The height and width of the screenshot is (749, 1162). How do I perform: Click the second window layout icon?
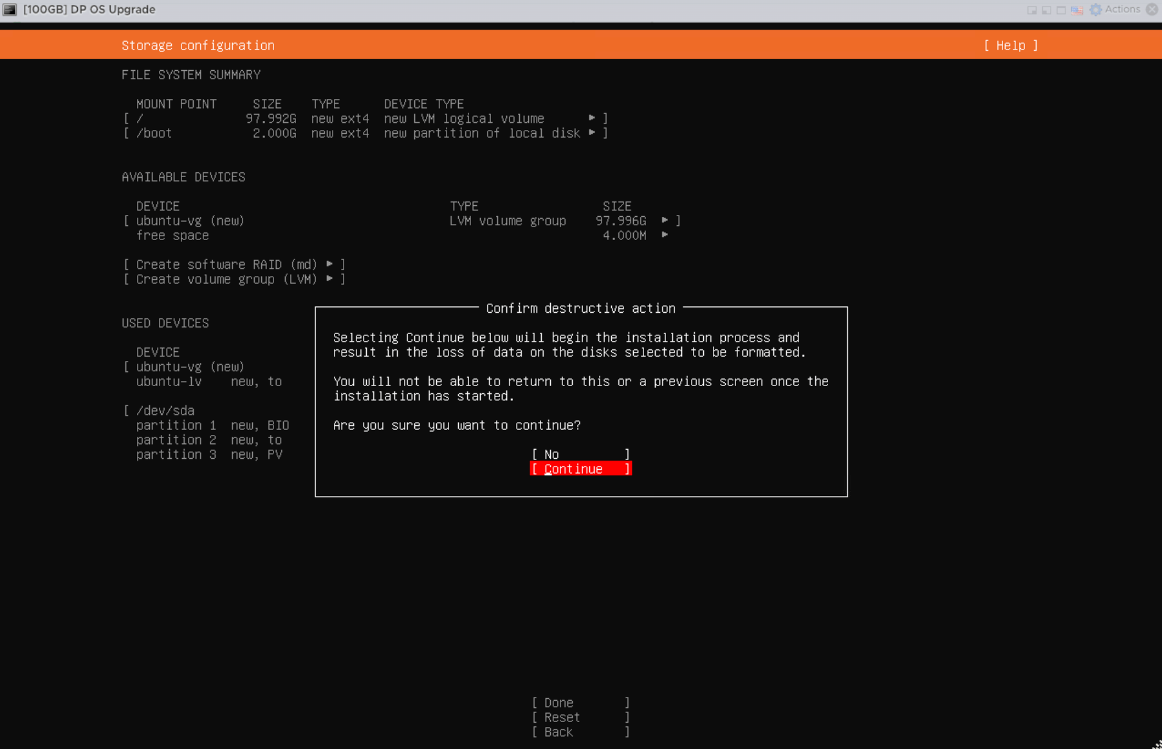[1047, 10]
